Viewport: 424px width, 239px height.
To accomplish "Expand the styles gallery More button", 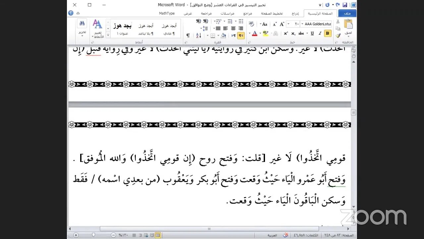I will click(108, 36).
